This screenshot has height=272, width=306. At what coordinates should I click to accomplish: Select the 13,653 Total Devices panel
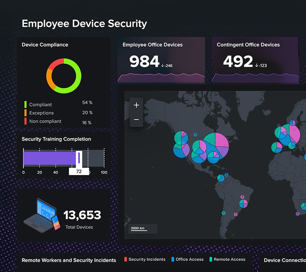pos(64,215)
